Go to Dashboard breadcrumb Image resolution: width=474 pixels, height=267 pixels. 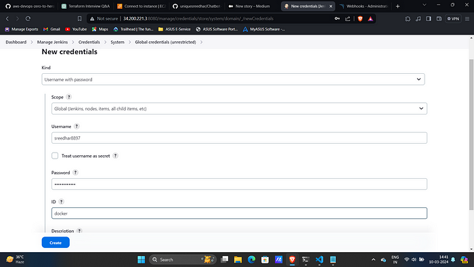pos(16,42)
